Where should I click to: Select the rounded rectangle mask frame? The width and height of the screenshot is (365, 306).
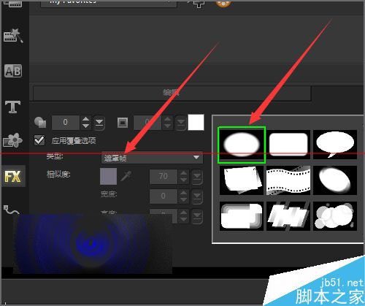(x=288, y=145)
